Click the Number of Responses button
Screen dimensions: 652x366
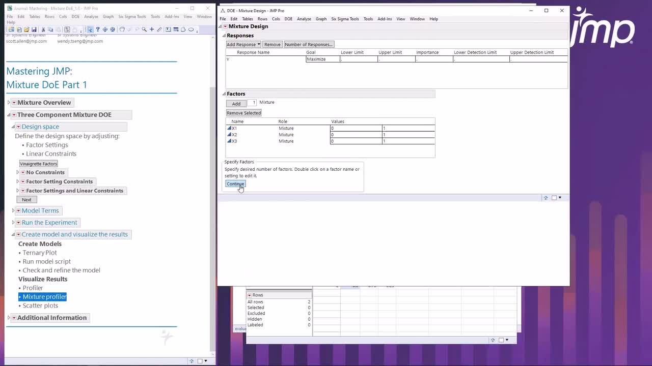[x=308, y=44]
